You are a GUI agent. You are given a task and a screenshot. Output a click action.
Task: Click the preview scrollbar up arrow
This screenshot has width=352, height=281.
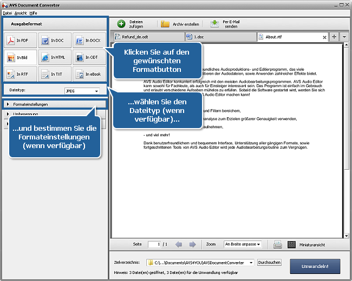coord(346,45)
